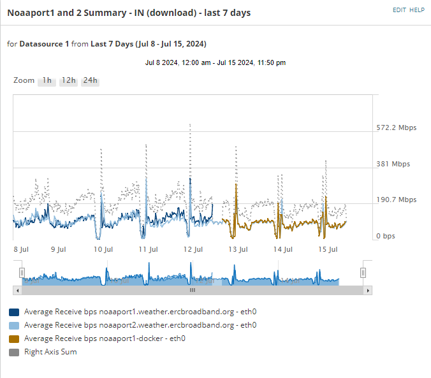The width and height of the screenshot is (431, 378).
Task: Toggle the dark blue noaaport1.weather legend swatch
Action: pos(14,313)
